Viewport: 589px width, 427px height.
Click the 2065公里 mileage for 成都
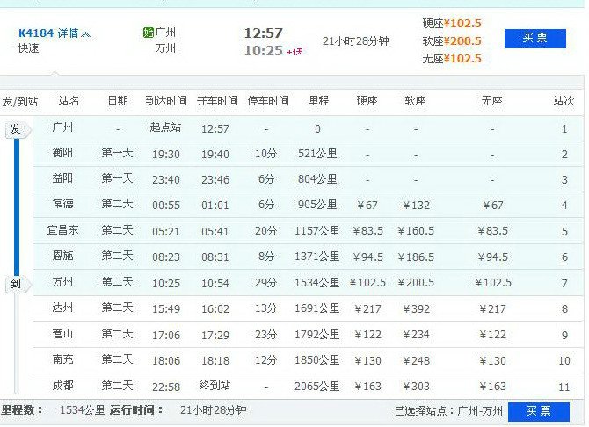[x=316, y=386]
